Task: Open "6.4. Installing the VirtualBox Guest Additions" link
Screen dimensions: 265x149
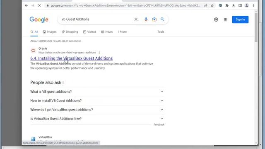Action: 72,58
